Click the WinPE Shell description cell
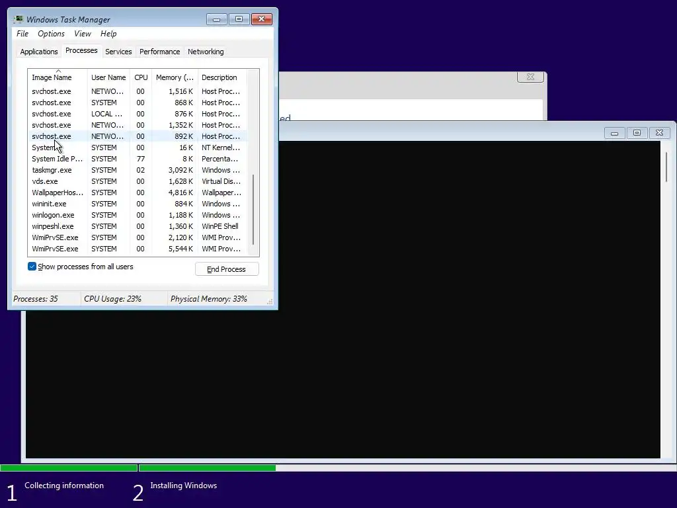 pyautogui.click(x=220, y=226)
